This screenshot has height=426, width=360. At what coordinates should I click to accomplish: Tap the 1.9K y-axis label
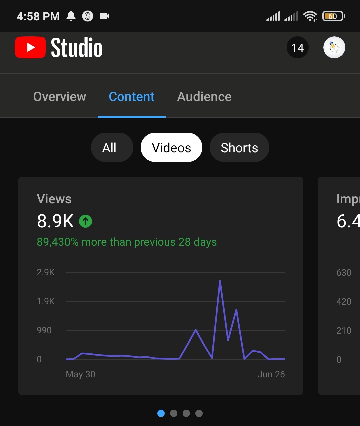click(46, 301)
